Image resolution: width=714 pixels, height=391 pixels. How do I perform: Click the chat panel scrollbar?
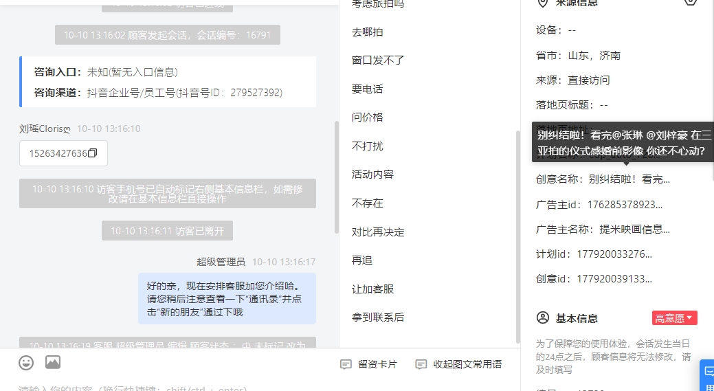[x=337, y=177]
